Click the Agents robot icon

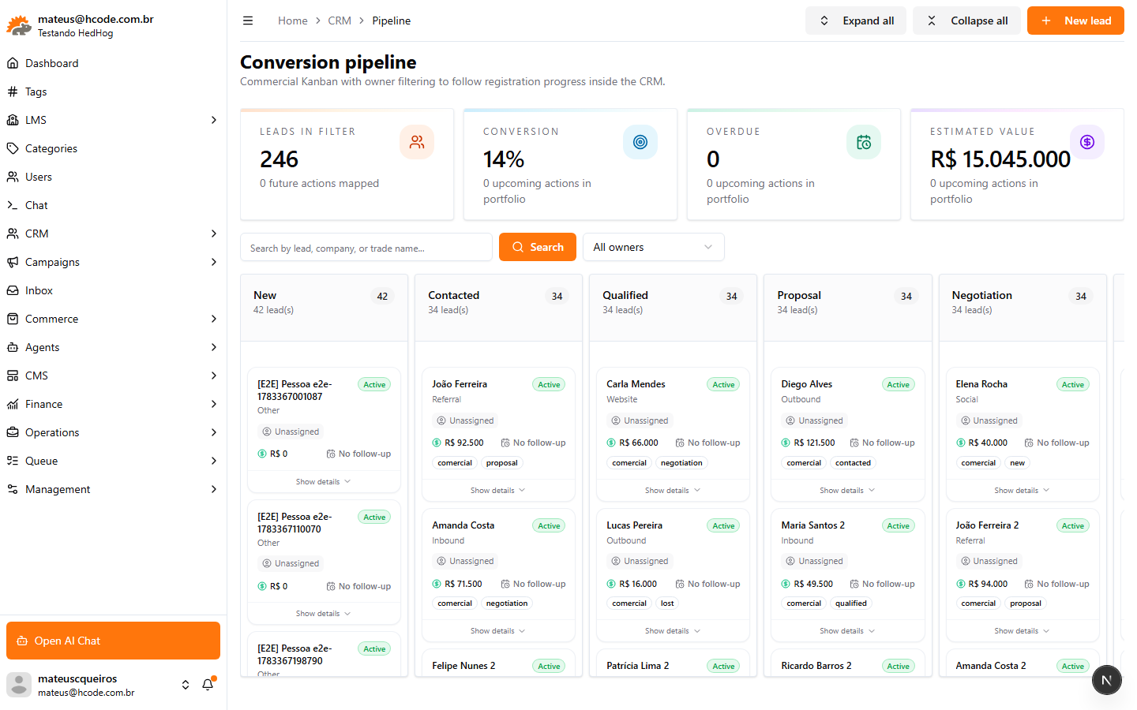13,347
